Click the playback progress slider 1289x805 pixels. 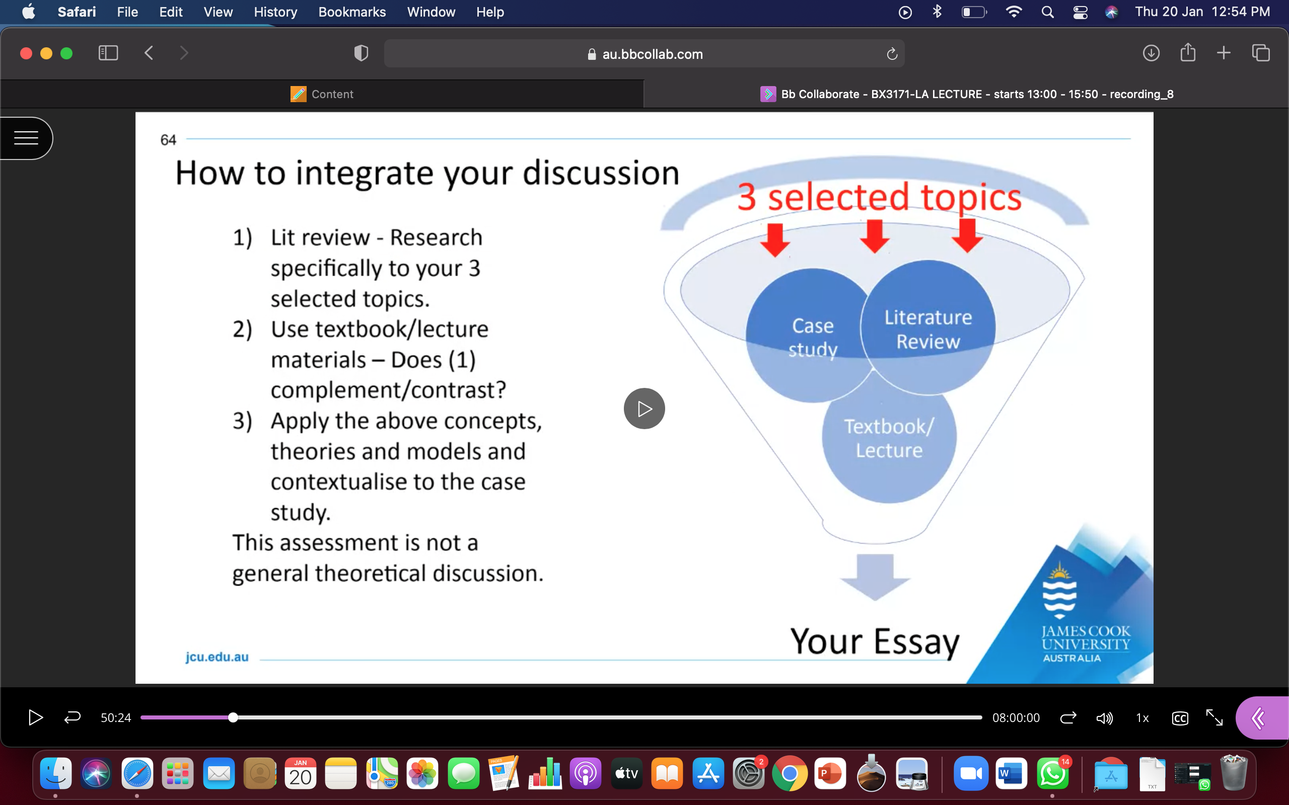(561, 717)
